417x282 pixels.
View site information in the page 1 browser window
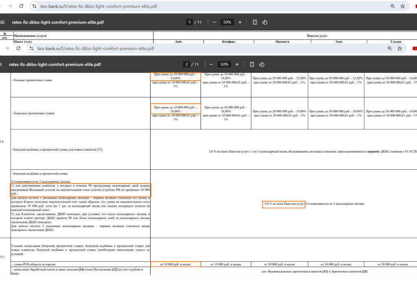tap(34, 6)
